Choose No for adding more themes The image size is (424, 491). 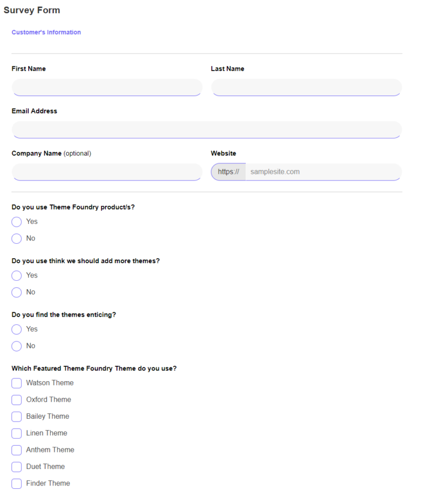pos(17,292)
